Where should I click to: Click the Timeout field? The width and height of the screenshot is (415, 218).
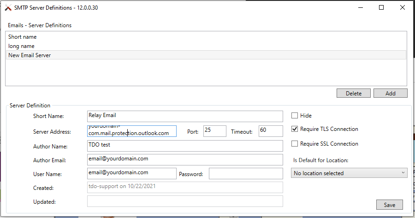(271, 131)
